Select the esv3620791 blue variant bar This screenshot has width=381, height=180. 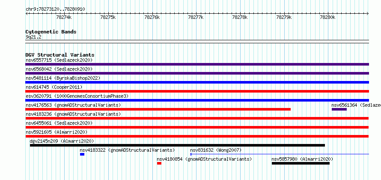pos(197,100)
